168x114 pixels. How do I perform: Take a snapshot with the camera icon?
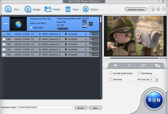143,65
